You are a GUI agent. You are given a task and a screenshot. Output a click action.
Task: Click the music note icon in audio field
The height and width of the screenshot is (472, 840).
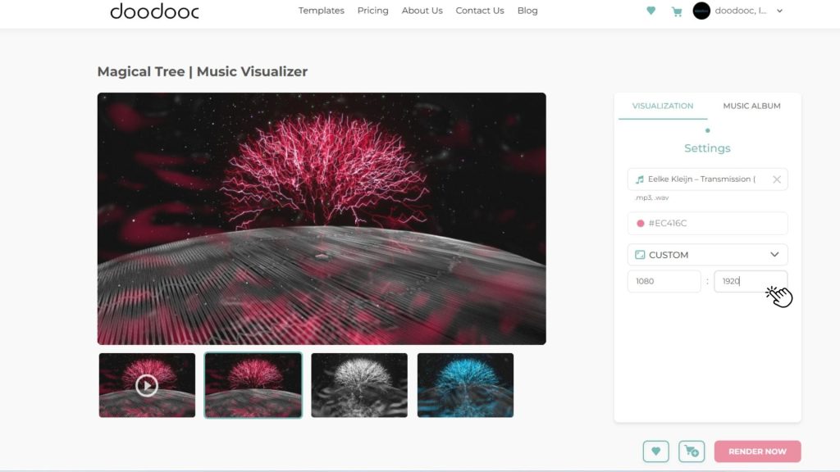pos(640,179)
